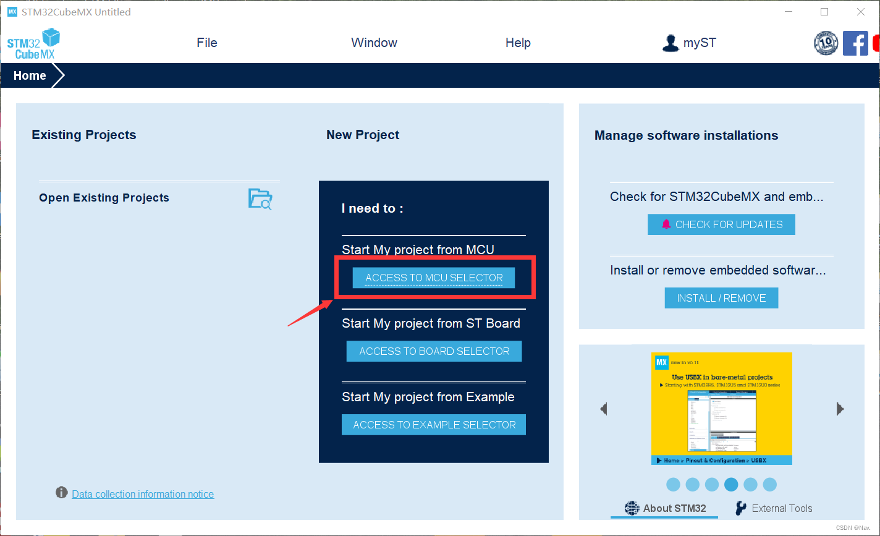Click the myST account menu
The height and width of the screenshot is (536, 880).
pos(689,43)
